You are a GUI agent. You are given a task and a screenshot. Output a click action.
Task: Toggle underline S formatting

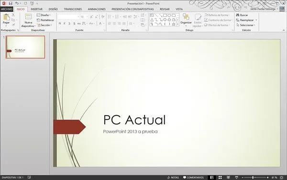[x=69, y=23]
